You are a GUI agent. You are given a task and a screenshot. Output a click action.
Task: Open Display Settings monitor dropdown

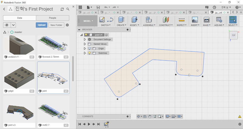click(x=168, y=117)
